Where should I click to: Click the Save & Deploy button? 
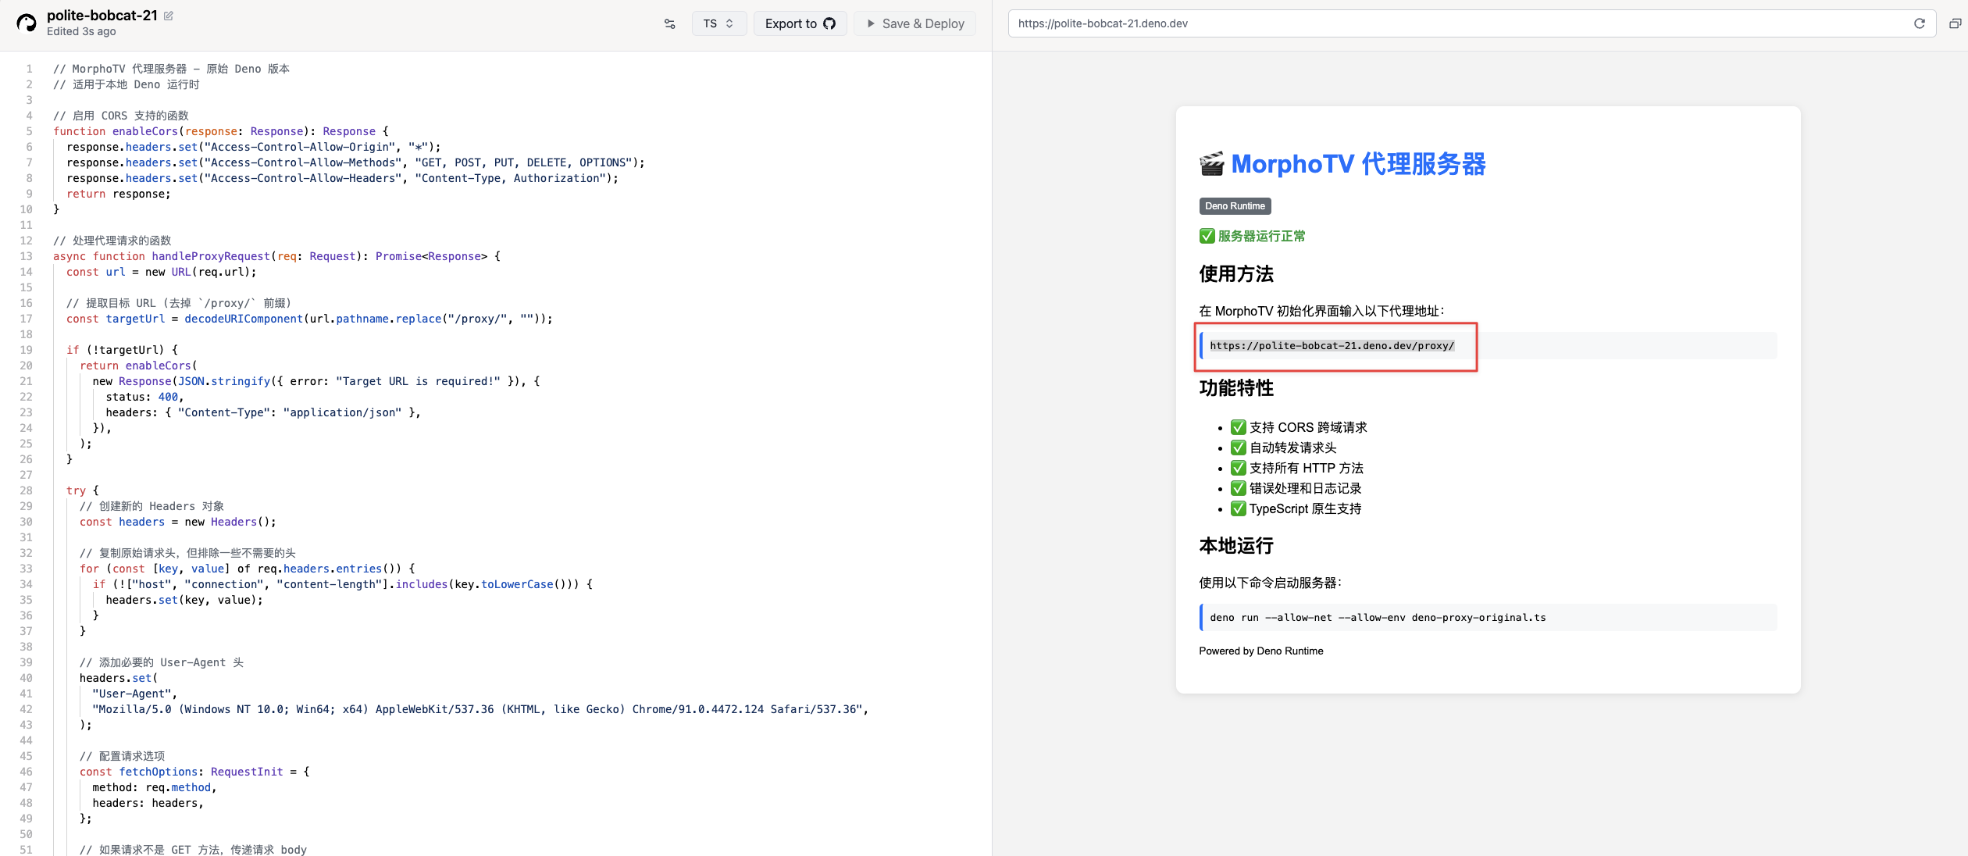pyautogui.click(x=914, y=23)
